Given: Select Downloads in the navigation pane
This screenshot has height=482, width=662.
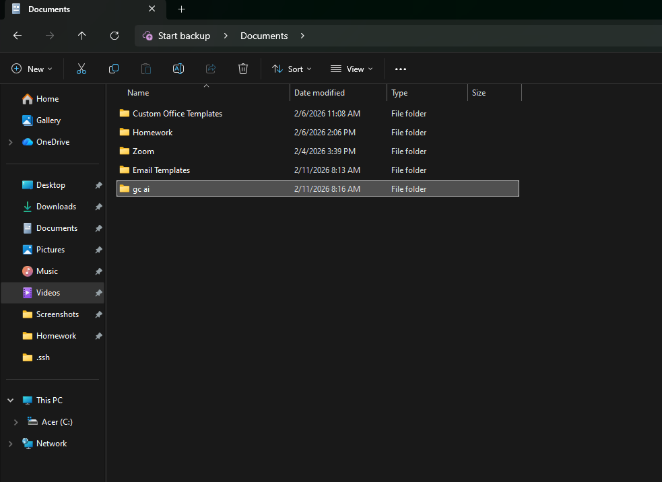Looking at the screenshot, I should click(x=56, y=207).
